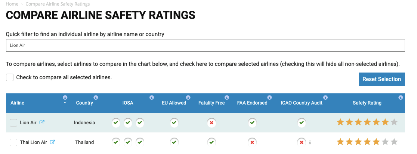Image resolution: width=417 pixels, height=154 pixels.
Task: Click info icon on IOSA column
Action: [152, 97]
